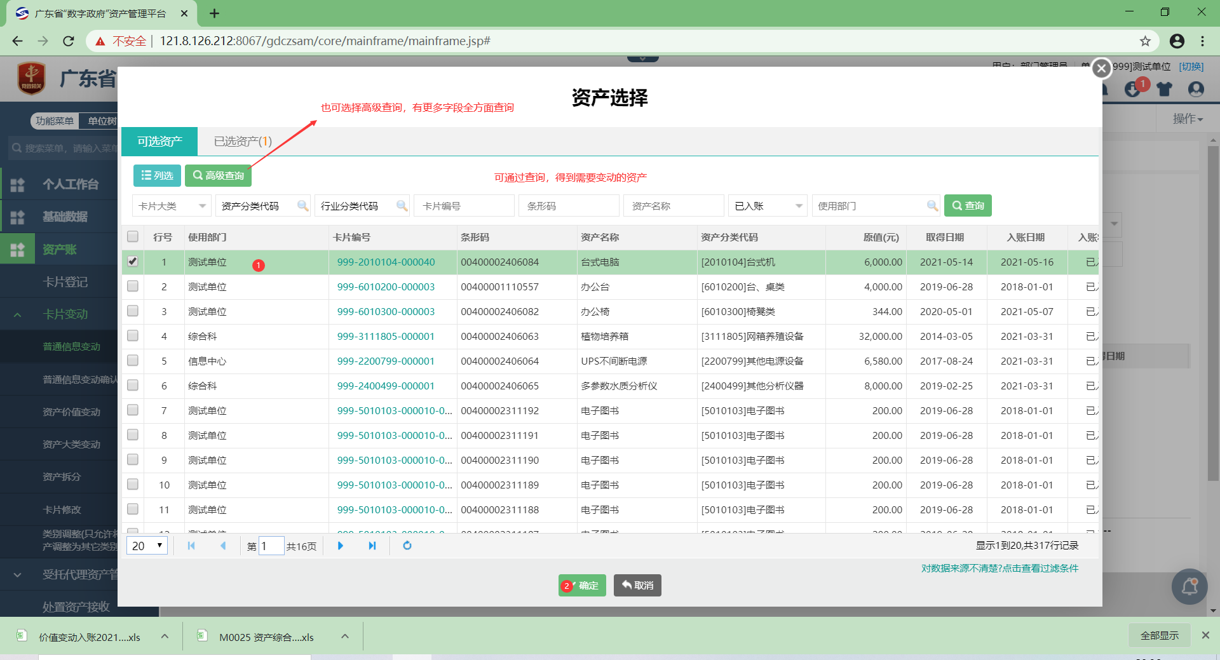The image size is (1220, 660).
Task: Click the 资产账 sidebar icon
Action: pos(18,250)
